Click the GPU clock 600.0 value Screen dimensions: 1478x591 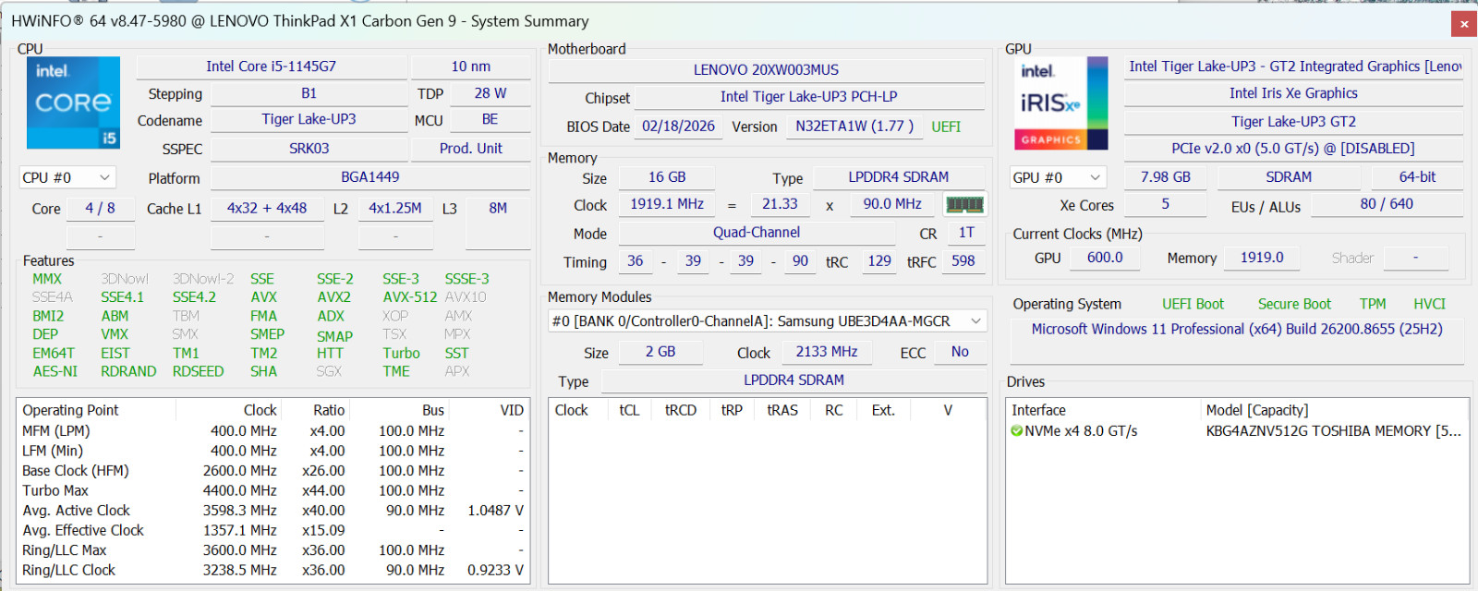[1105, 259]
